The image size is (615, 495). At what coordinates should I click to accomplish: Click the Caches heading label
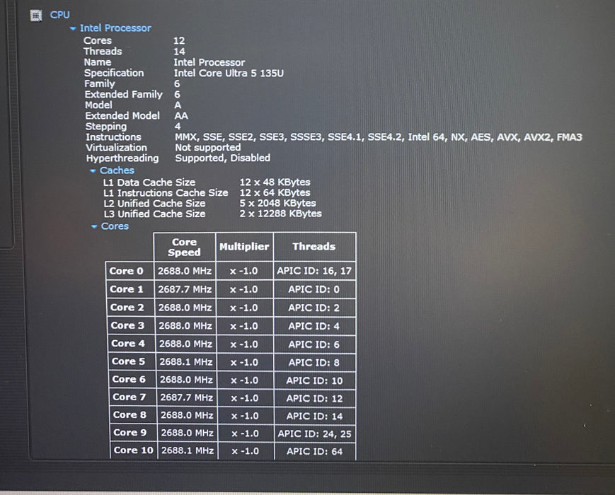[x=117, y=170]
